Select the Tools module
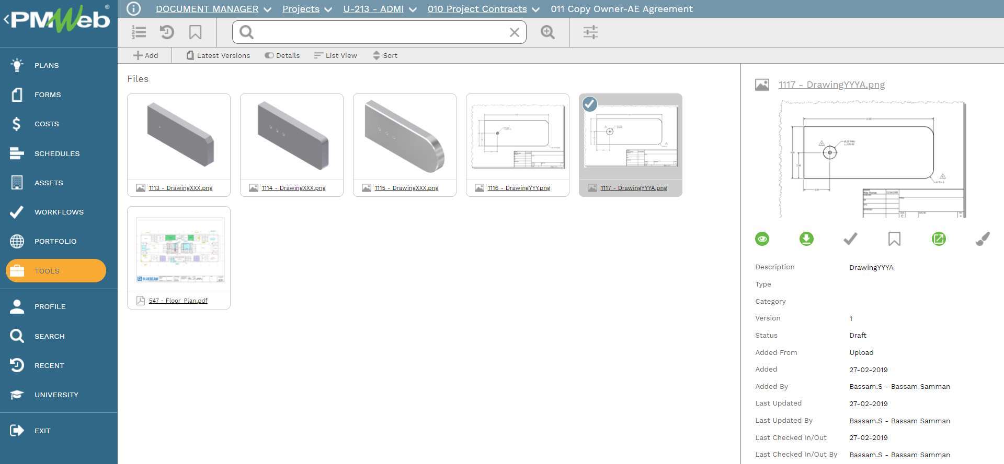The height and width of the screenshot is (464, 1004). 56,271
